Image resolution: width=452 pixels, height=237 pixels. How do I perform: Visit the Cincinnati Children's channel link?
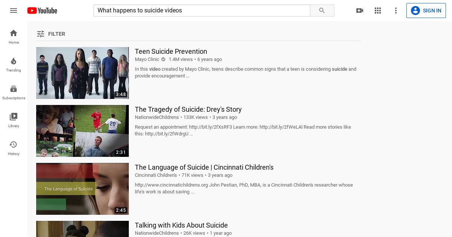[156, 175]
